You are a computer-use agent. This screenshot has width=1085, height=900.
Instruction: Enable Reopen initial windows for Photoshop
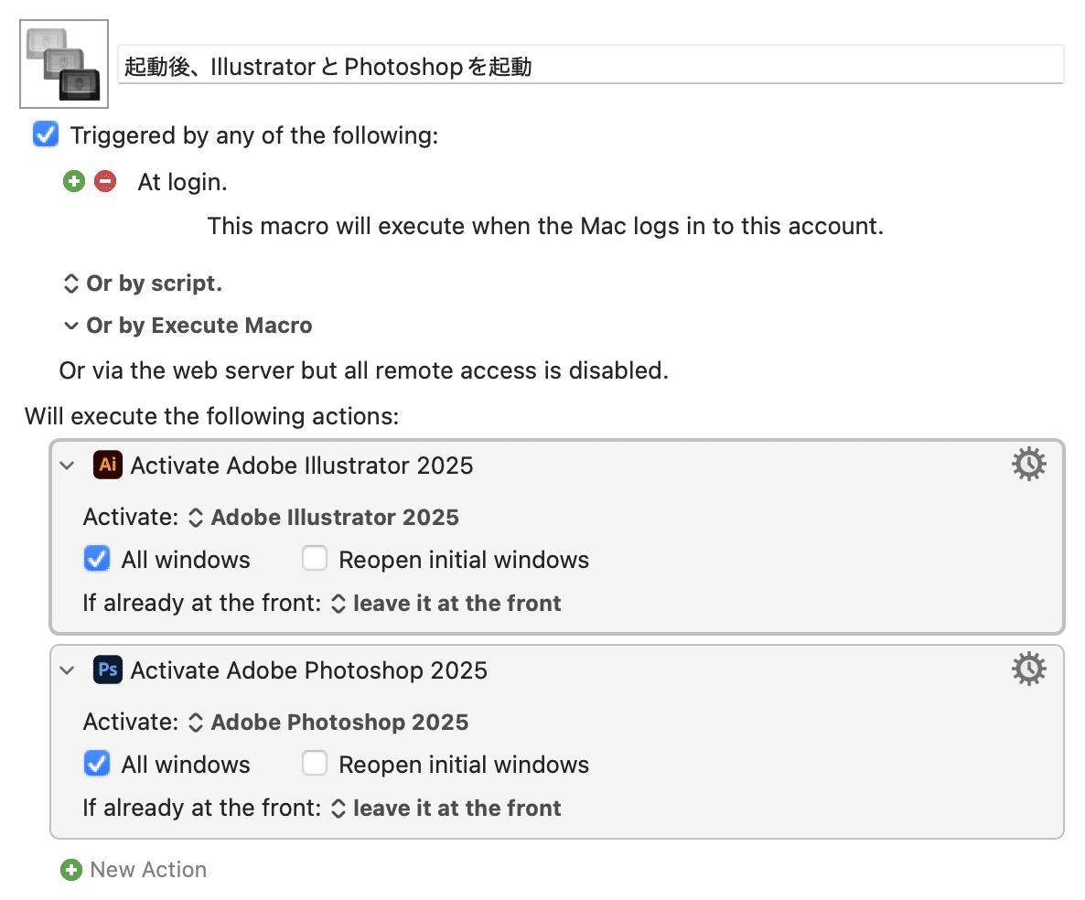tap(315, 763)
